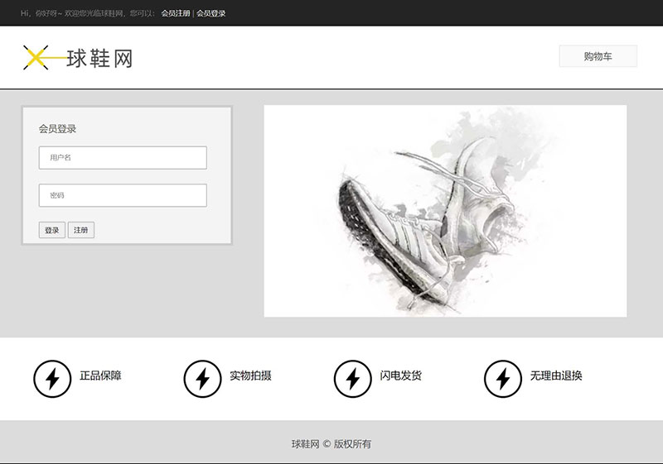Focus the 密码 password field
Screen dimensions: 663x464
[x=123, y=195]
